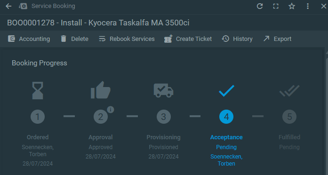Screen dimensions: 328x175
Task: Click the blue Acceptance checkmark icon
Action: point(226,91)
